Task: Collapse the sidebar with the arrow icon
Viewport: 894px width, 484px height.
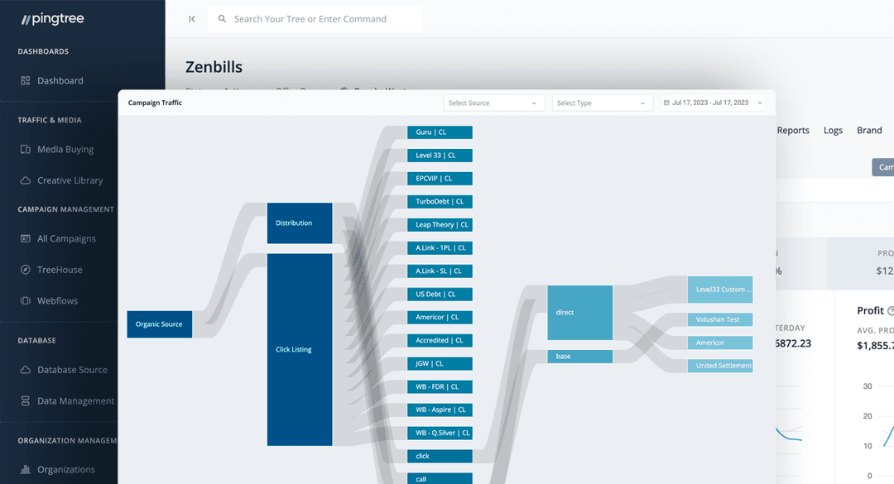Action: pos(192,19)
